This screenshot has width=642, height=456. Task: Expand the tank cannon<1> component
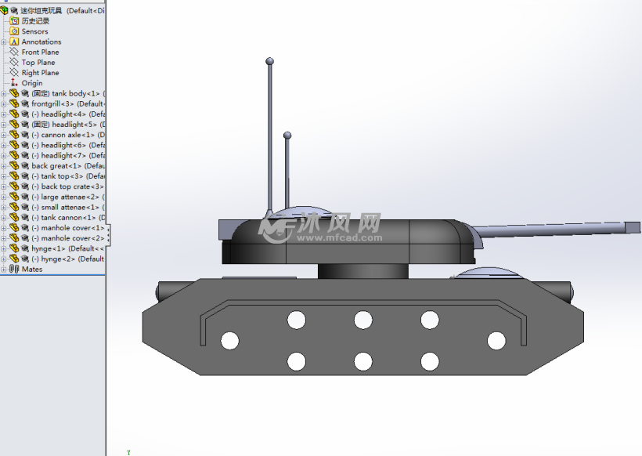(4, 218)
